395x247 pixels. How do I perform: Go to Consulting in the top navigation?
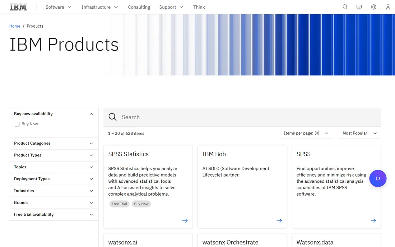point(139,7)
